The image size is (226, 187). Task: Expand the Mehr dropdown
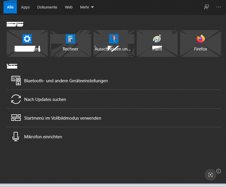(87, 7)
